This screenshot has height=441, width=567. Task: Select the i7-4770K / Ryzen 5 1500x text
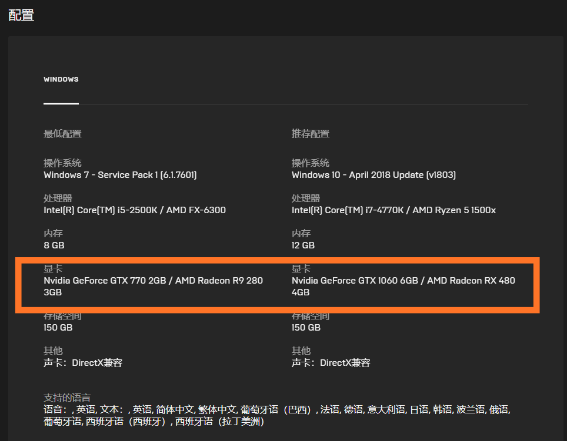pyautogui.click(x=393, y=210)
